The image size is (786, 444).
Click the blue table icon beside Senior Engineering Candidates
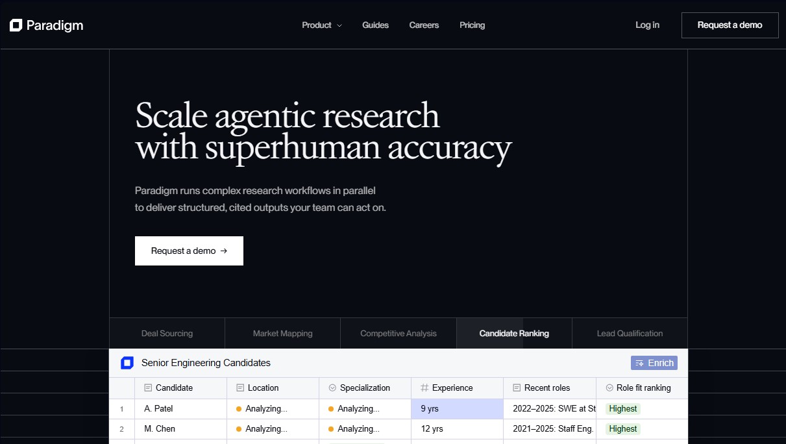point(127,363)
